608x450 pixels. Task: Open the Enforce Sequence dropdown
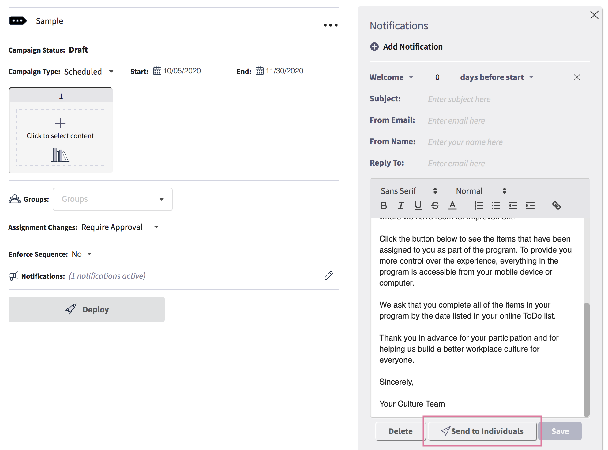[x=82, y=254]
